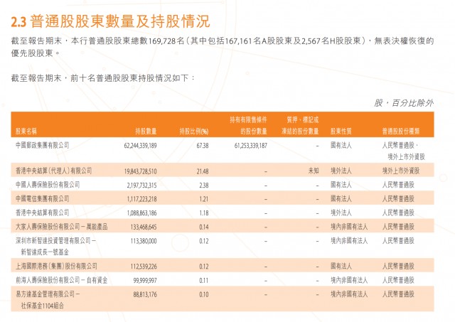Click the cell reading 未知
Screen dimensions: 455x322
tap(314, 171)
